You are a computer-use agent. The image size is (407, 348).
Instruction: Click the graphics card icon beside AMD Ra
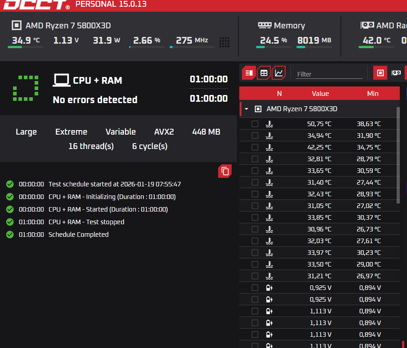(x=367, y=25)
